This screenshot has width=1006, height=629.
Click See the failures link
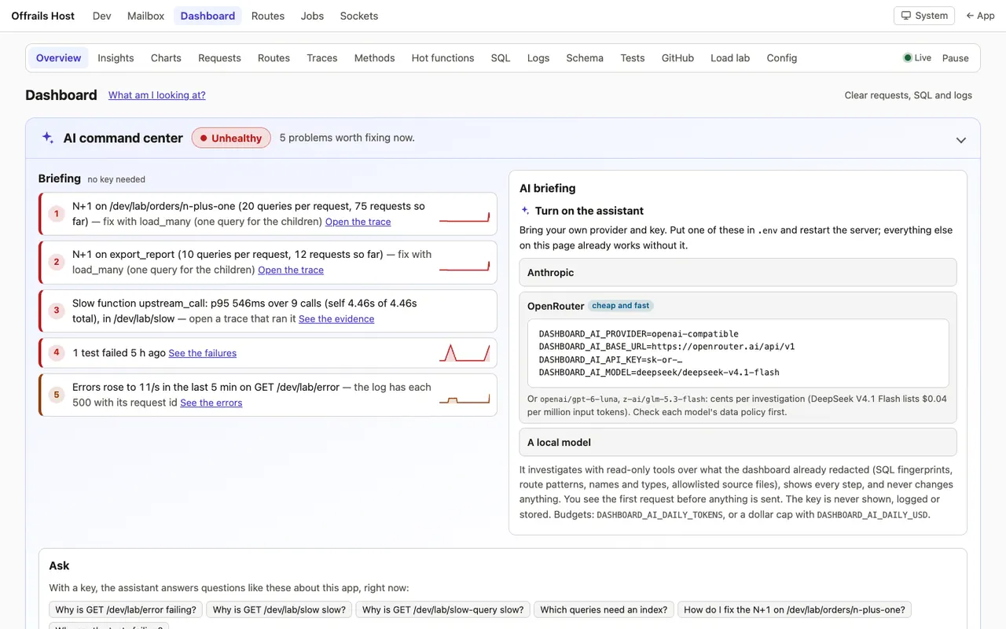[x=203, y=353]
